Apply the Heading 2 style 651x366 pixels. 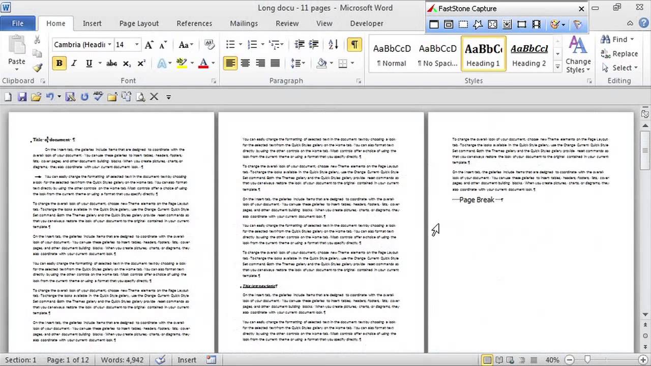pyautogui.click(x=529, y=53)
